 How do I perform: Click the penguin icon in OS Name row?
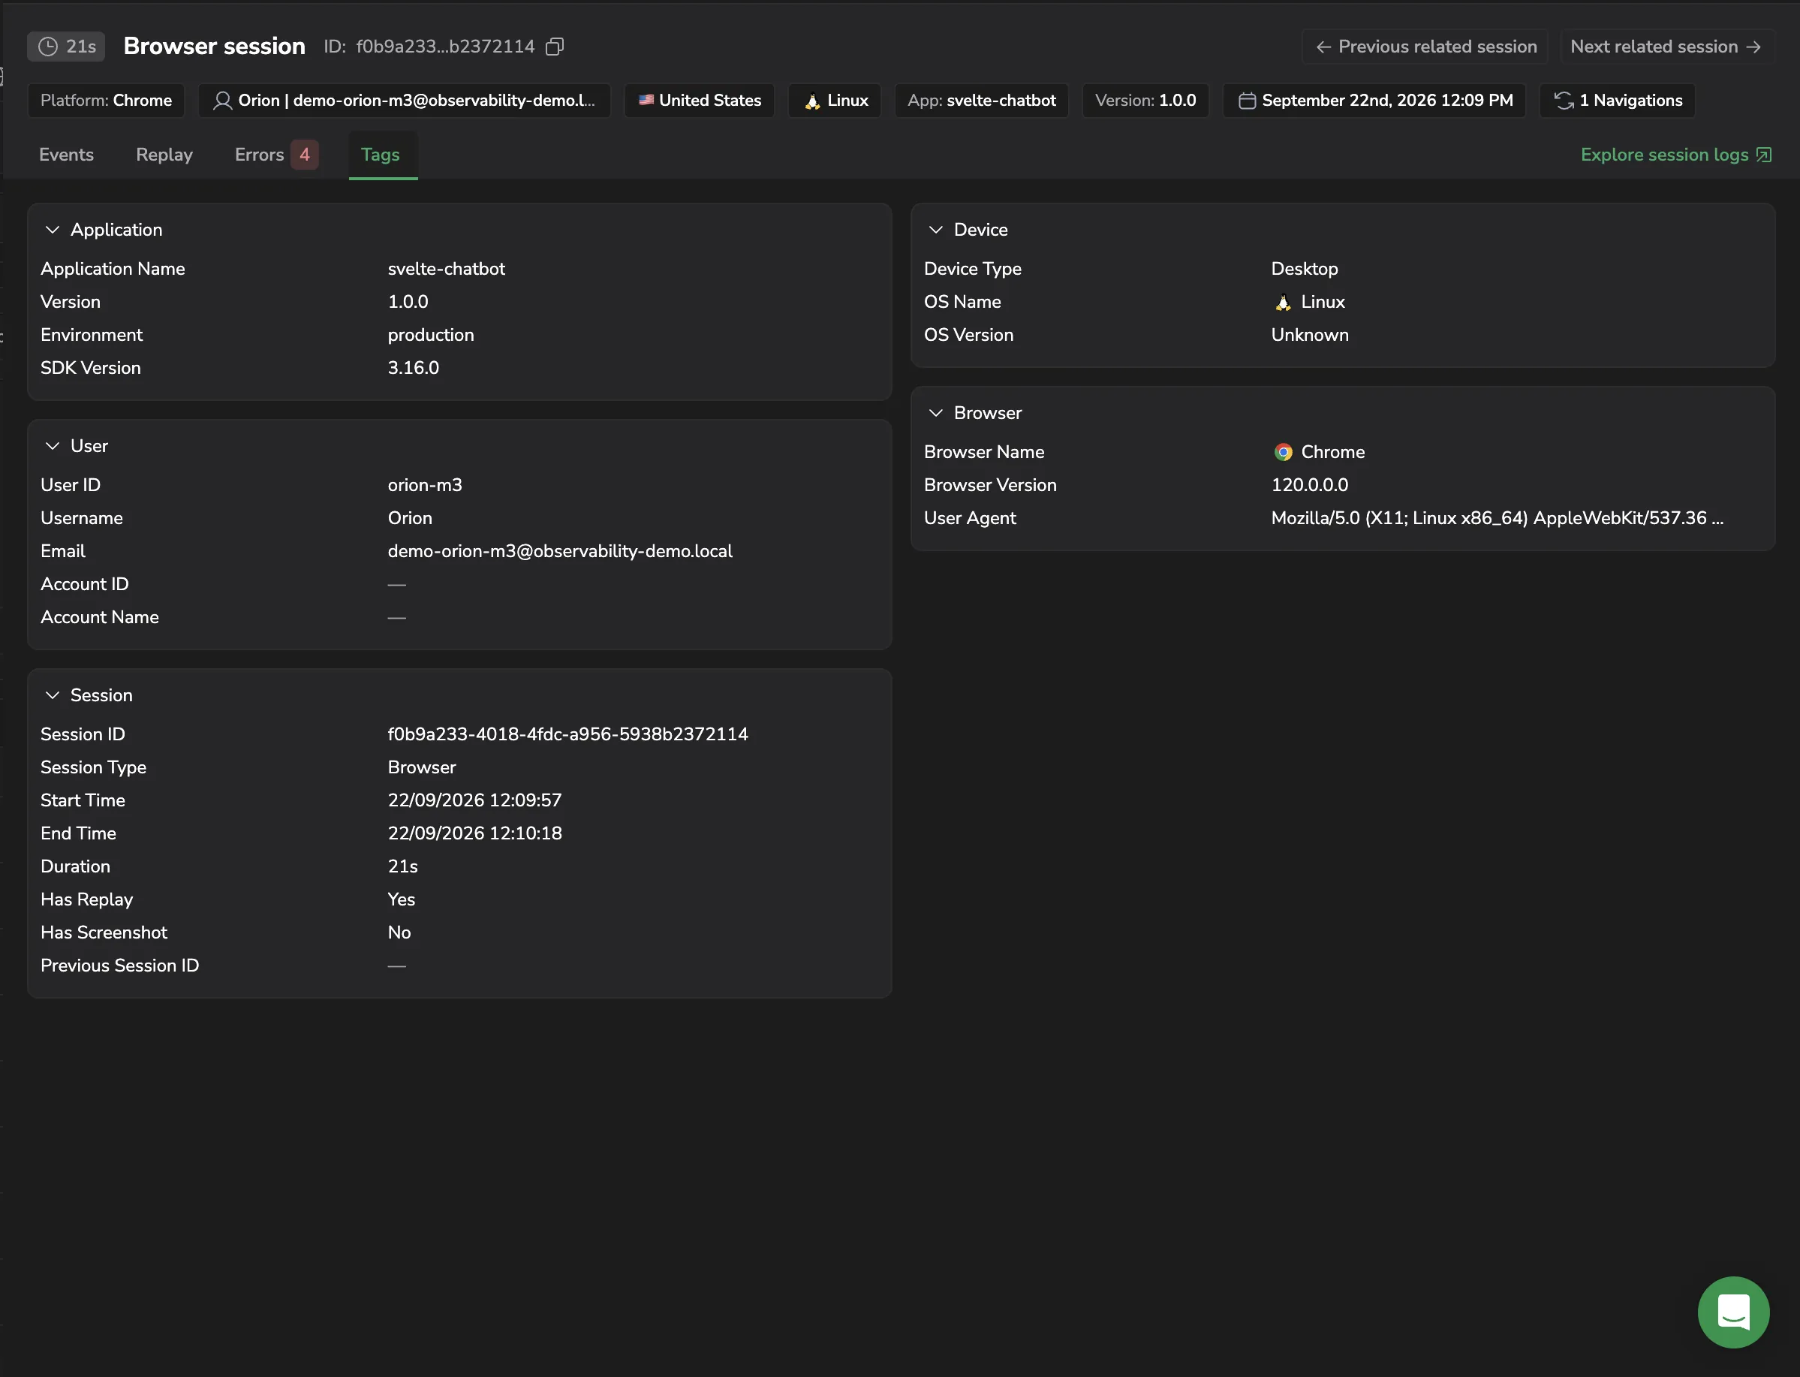click(1283, 303)
